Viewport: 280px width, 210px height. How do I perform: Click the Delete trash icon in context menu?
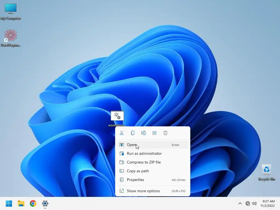pos(165,133)
